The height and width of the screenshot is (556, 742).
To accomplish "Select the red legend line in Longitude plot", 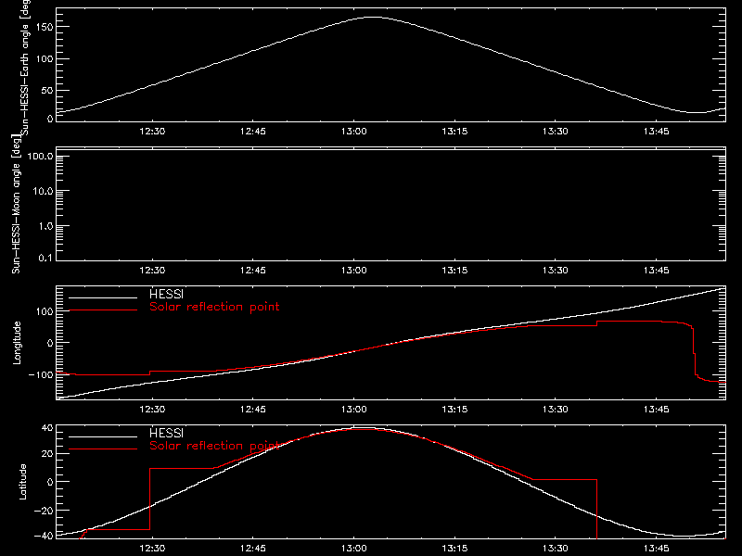I will point(103,310).
